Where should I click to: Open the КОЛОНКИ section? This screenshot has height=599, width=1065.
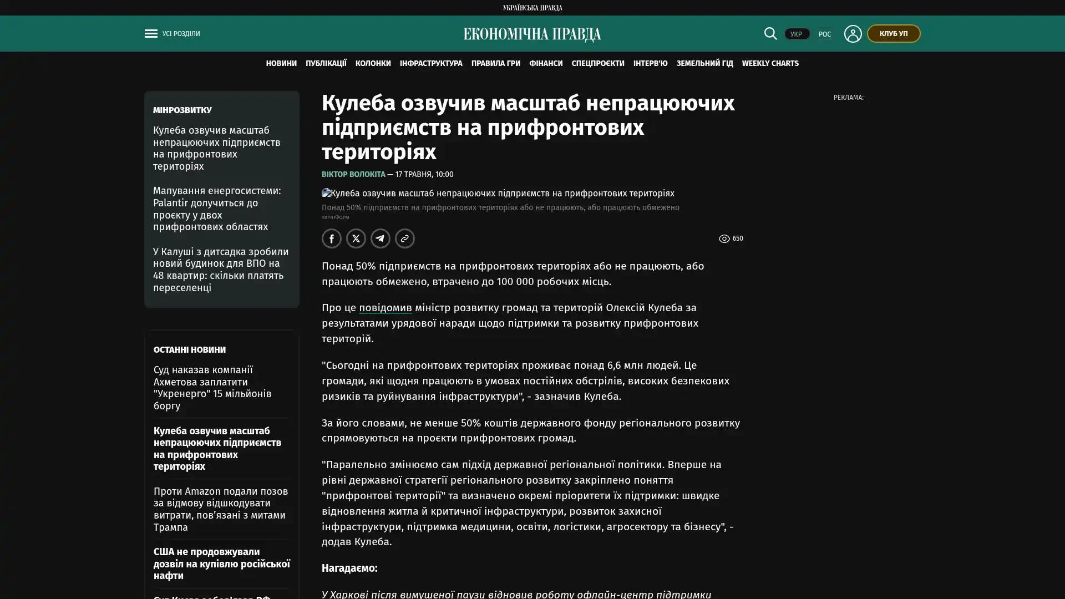[373, 63]
